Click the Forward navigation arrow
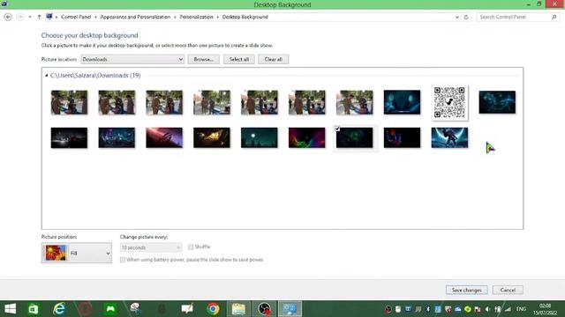565x317 pixels. tap(20, 17)
